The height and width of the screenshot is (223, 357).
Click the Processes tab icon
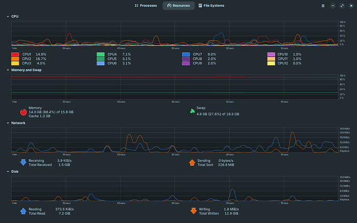click(x=137, y=6)
